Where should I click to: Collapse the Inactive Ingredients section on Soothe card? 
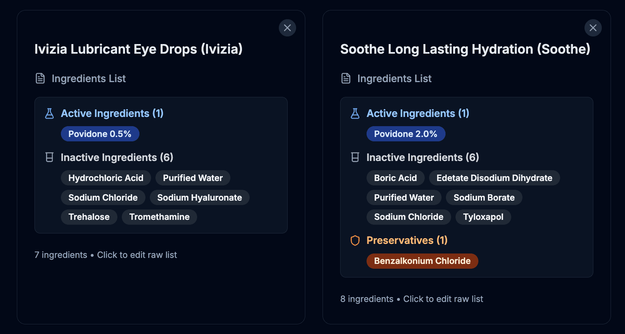423,157
